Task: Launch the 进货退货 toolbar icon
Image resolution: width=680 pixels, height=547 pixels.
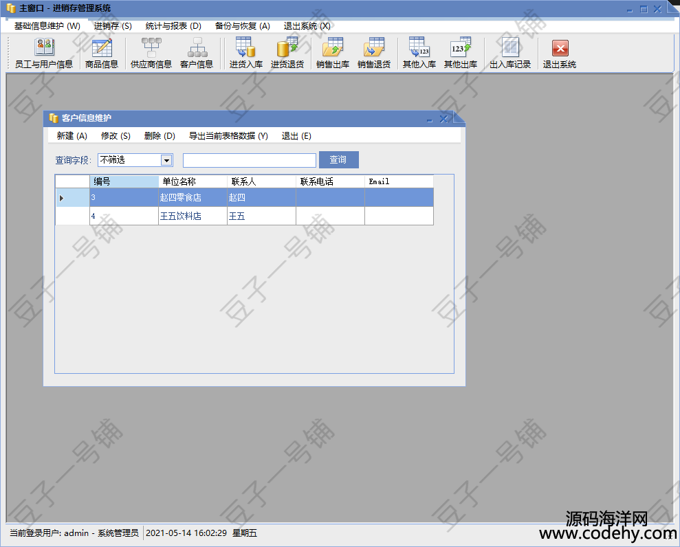Action: (x=287, y=53)
